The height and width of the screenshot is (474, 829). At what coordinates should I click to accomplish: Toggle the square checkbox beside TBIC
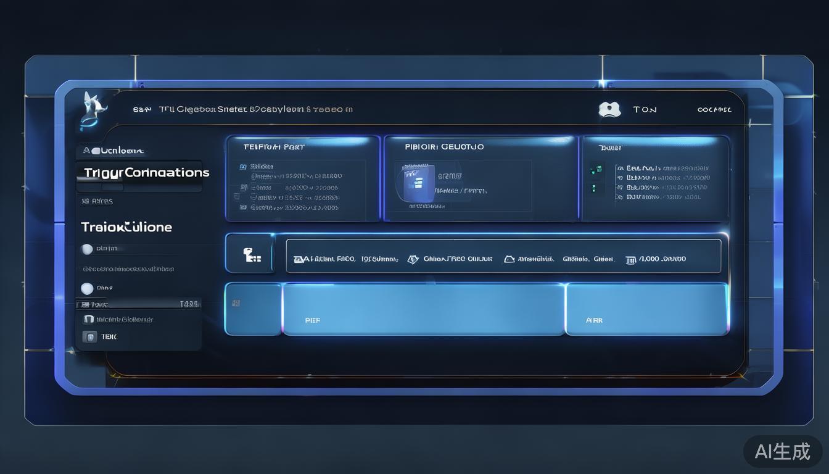(x=89, y=337)
